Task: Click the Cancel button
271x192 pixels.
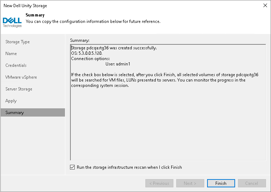Action: (x=252, y=183)
